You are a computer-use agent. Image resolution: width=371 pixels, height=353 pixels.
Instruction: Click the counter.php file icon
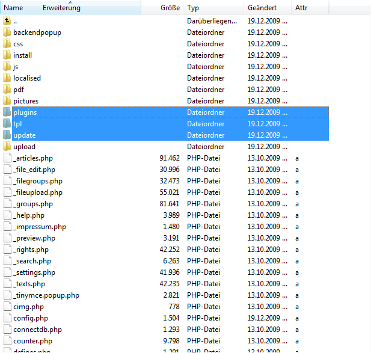coord(7,341)
